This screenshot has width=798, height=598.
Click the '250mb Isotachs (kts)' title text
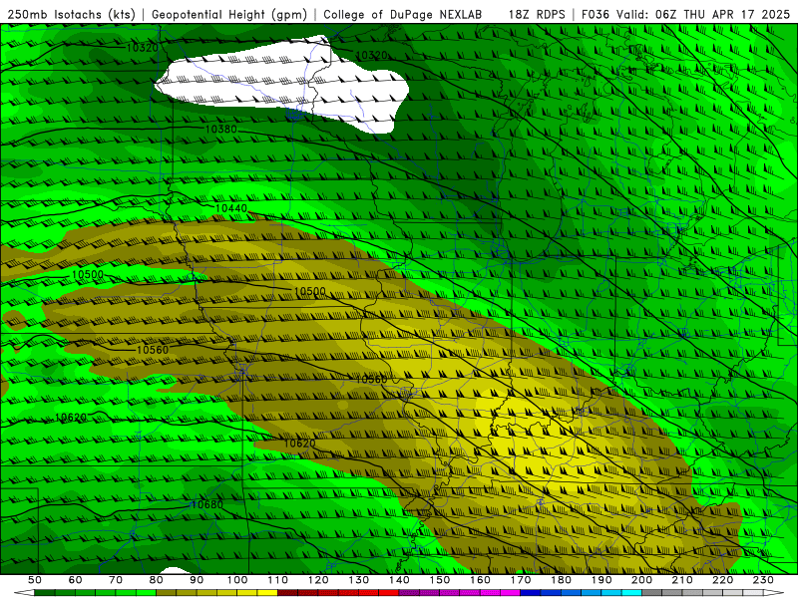71,15
